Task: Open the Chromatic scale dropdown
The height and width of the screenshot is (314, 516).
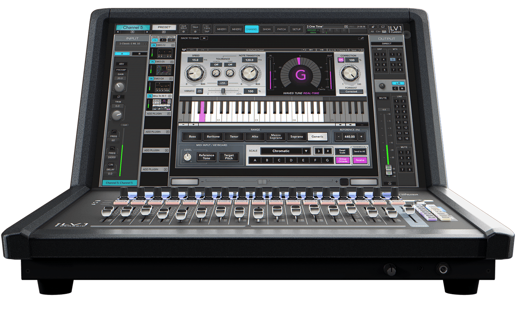Action: [286, 151]
